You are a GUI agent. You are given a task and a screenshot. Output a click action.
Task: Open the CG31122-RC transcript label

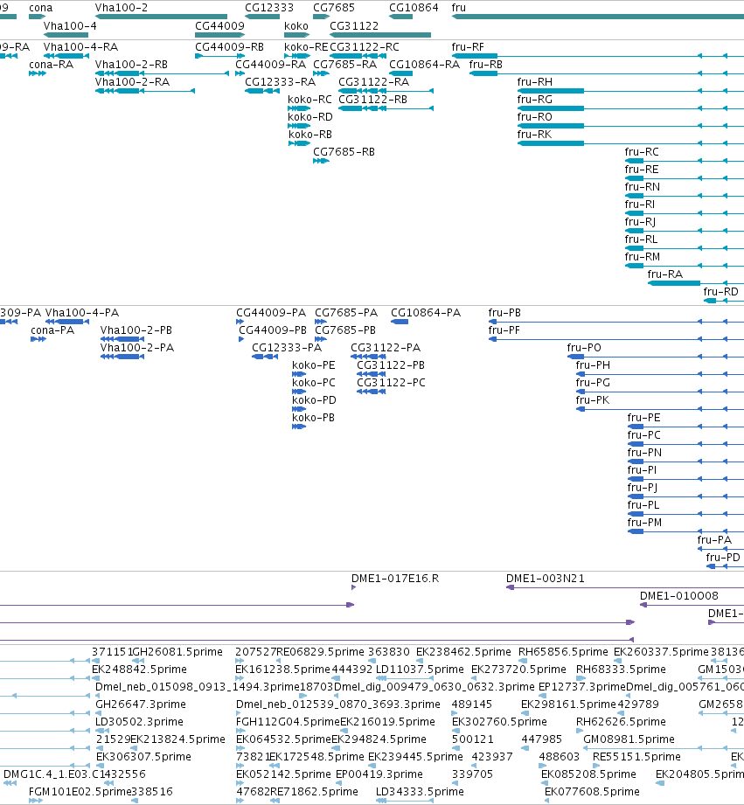pos(364,46)
